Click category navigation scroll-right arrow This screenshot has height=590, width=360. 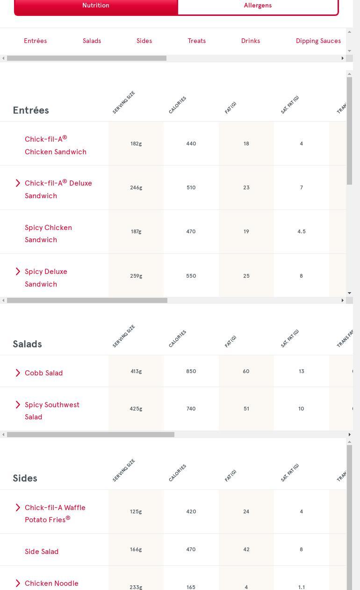tap(343, 58)
